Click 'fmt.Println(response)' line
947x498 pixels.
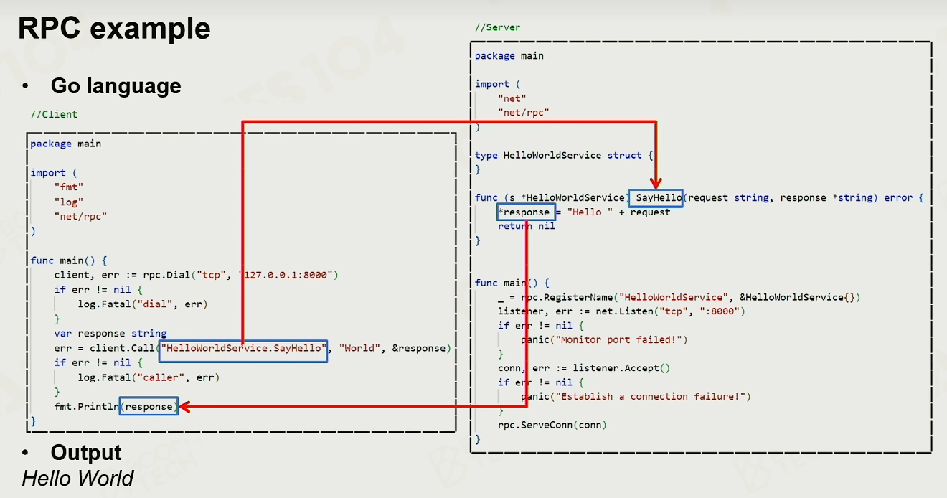coord(115,406)
